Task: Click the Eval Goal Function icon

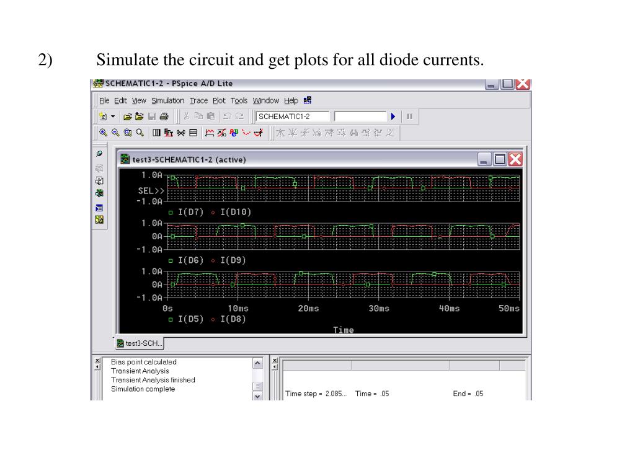Action: click(221, 133)
